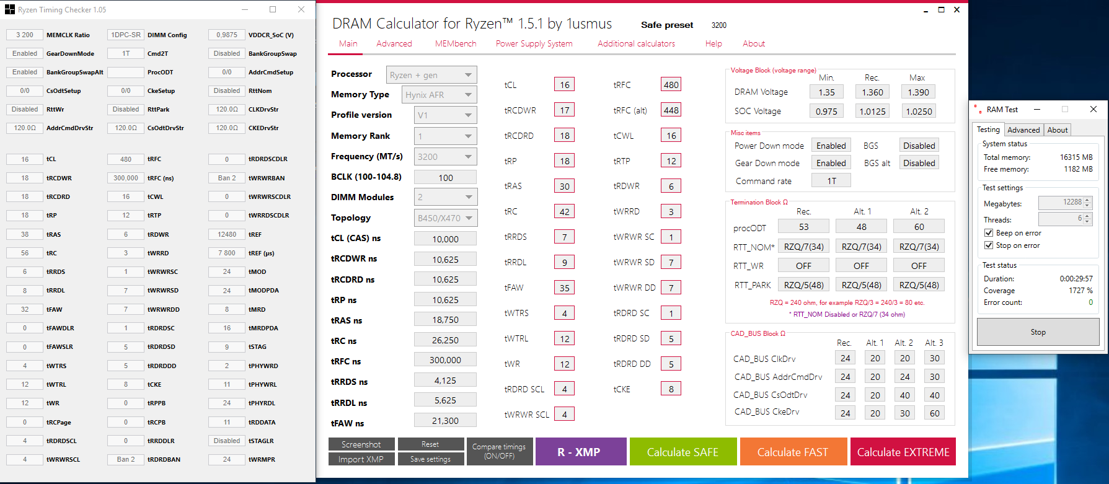Image resolution: width=1109 pixels, height=484 pixels.
Task: Click the CAD_BUS CkeDrv Alt. 3 value 60
Action: (x=934, y=413)
